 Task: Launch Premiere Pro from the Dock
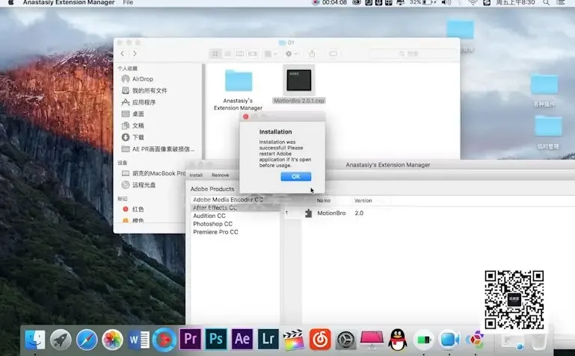point(190,339)
